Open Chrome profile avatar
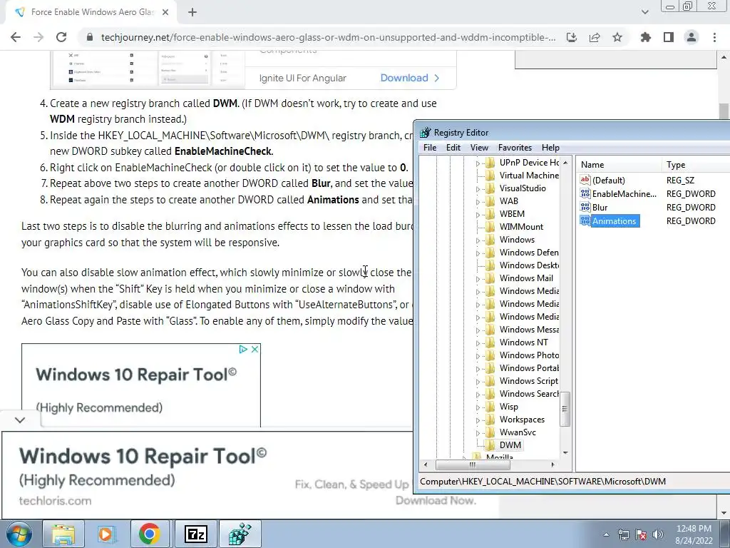 pos(692,37)
